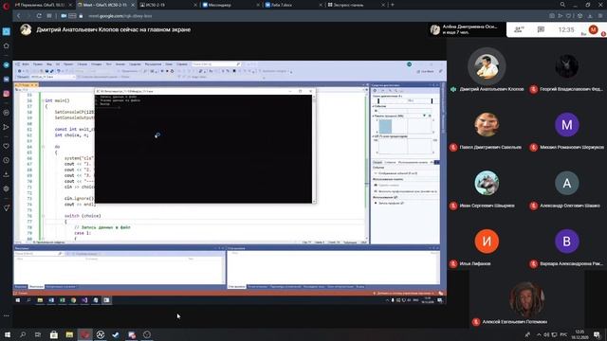Viewport: 607px width, 341px height.
Task: Open the Opera start page grid button
Action: pyautogui.click(x=49, y=16)
